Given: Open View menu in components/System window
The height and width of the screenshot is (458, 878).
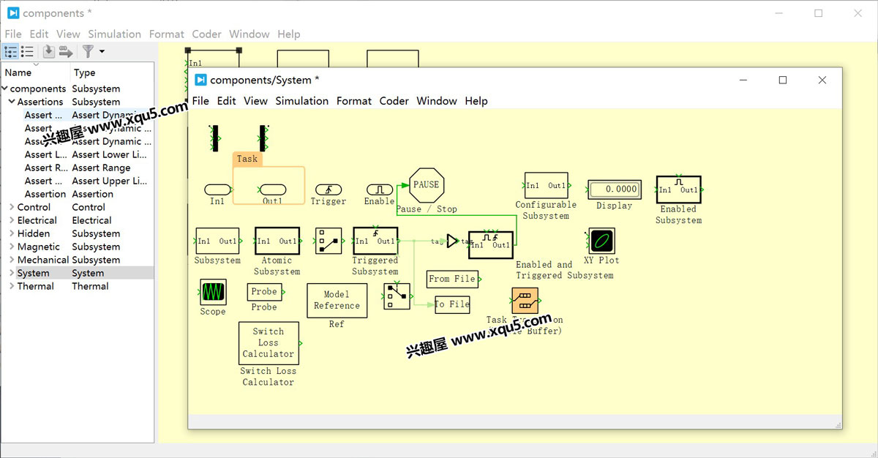Looking at the screenshot, I should pos(255,101).
